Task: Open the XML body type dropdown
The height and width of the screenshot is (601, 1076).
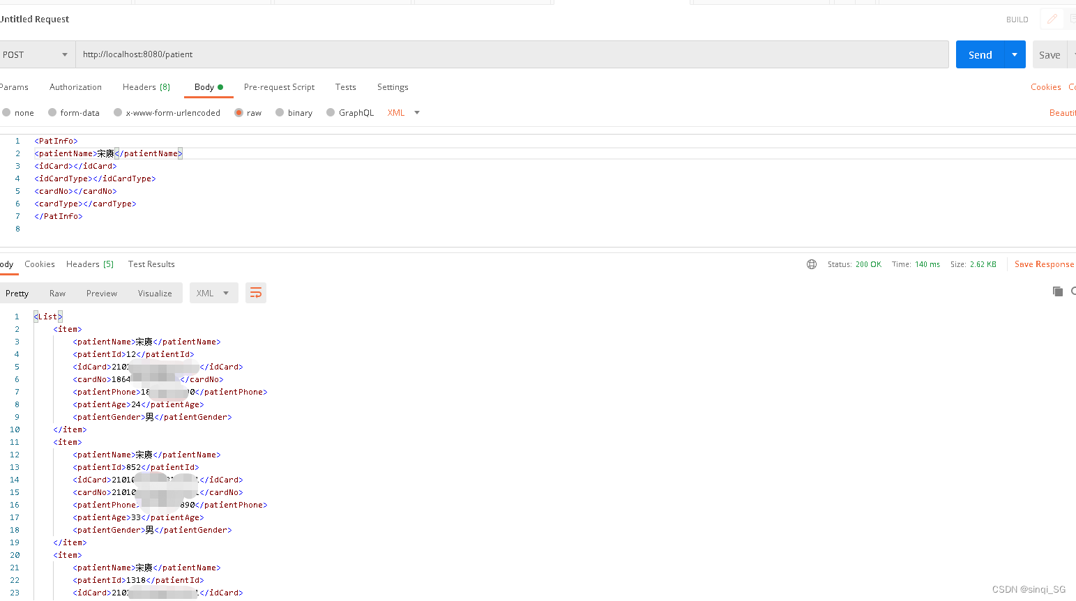Action: (x=403, y=112)
